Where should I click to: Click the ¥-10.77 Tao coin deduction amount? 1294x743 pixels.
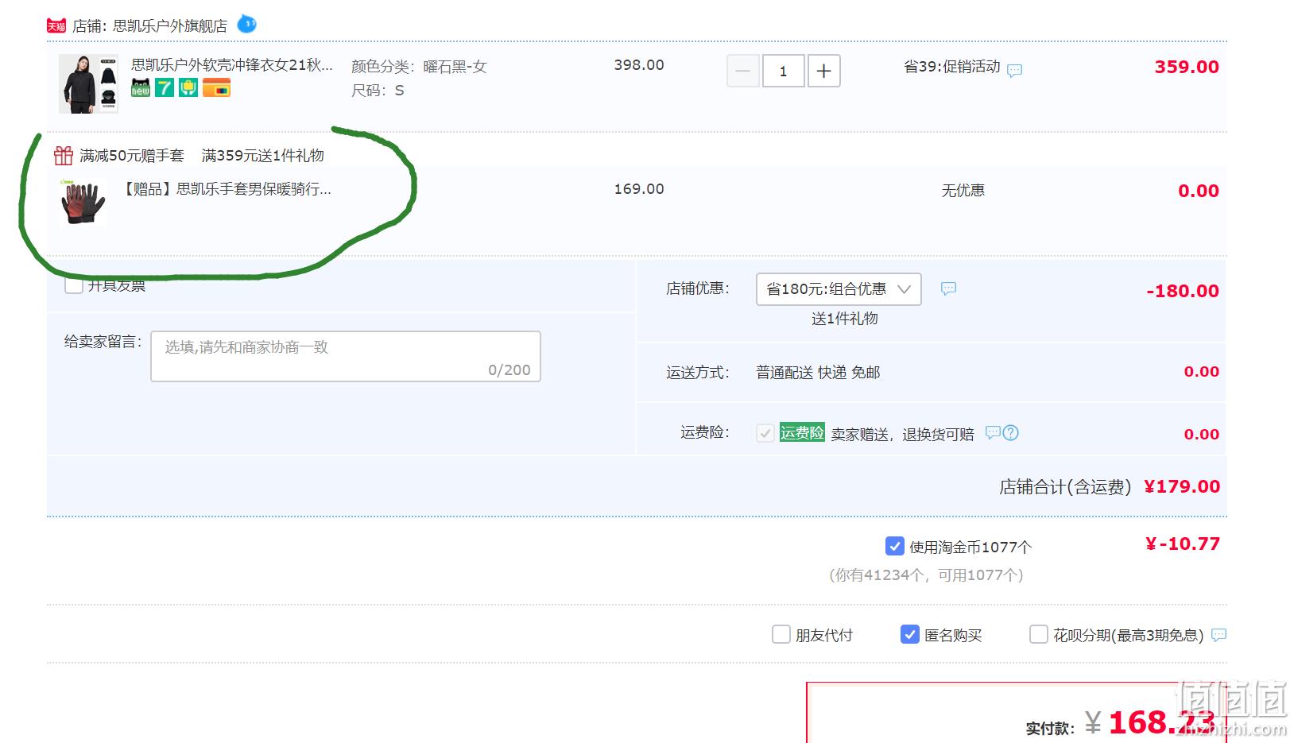(x=1183, y=544)
